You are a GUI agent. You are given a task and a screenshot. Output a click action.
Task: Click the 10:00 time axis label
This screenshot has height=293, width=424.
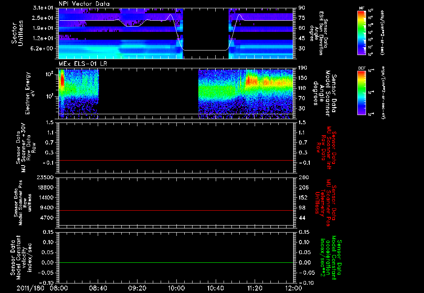pos(176,288)
